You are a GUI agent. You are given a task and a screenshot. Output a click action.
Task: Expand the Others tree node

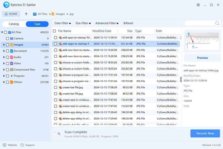4,82
